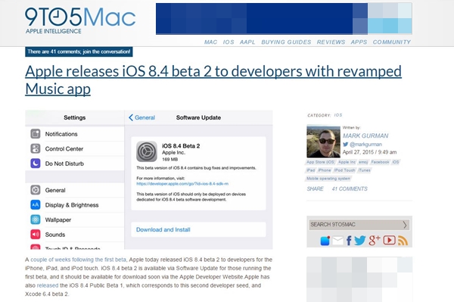
Task: Open the MARK GURMAN author link
Action: (365, 135)
